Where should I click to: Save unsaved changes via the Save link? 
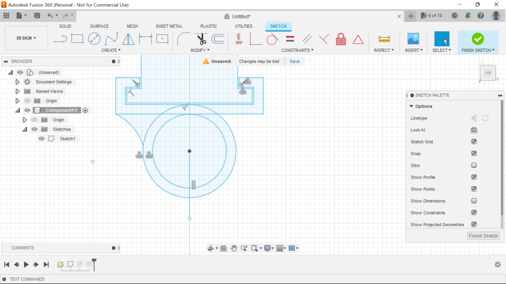pyautogui.click(x=294, y=61)
